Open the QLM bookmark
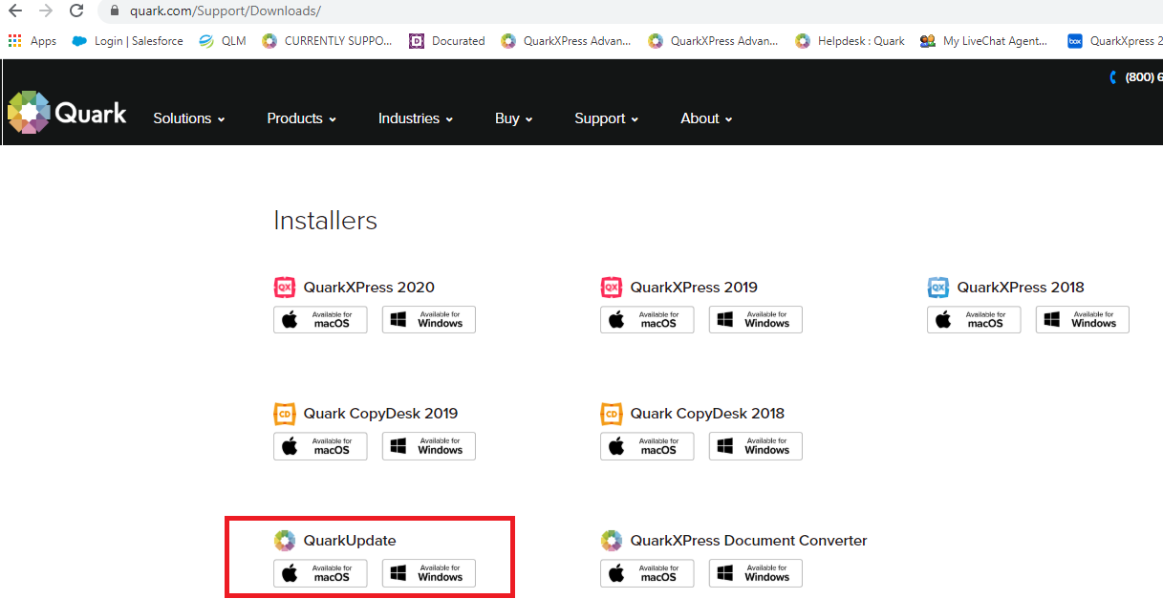 click(x=222, y=41)
